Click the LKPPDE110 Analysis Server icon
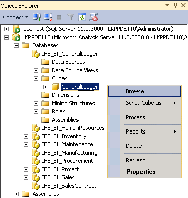 click(x=16, y=37)
